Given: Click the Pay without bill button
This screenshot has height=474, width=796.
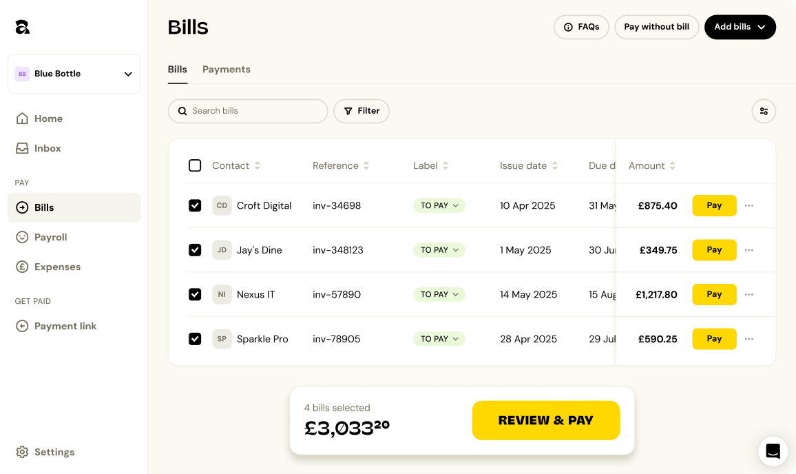Looking at the screenshot, I should click(656, 27).
